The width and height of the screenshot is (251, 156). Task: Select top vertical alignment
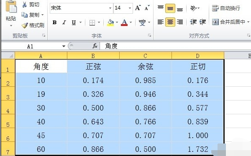[161, 8]
